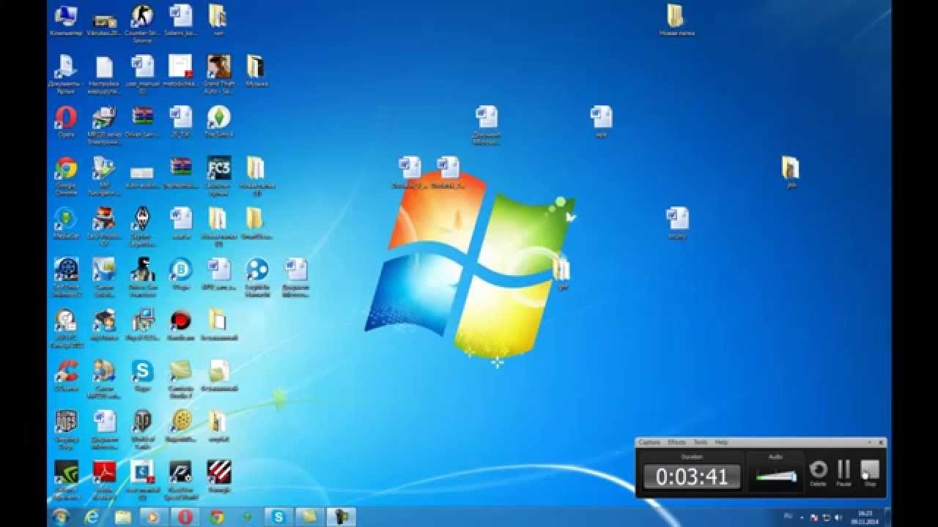Open the Новая папка folder at top right
The image size is (938, 527).
click(676, 20)
